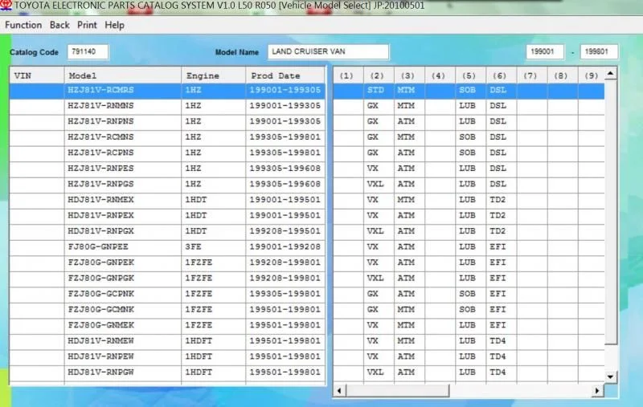Screen dimensions: 643x407
Task: Select model row FZJ80G-GCMNK
Action: [x=168, y=310]
